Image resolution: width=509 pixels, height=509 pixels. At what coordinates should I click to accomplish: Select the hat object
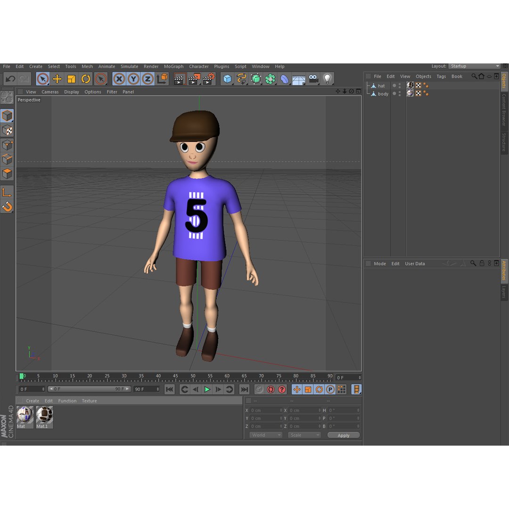pyautogui.click(x=381, y=86)
